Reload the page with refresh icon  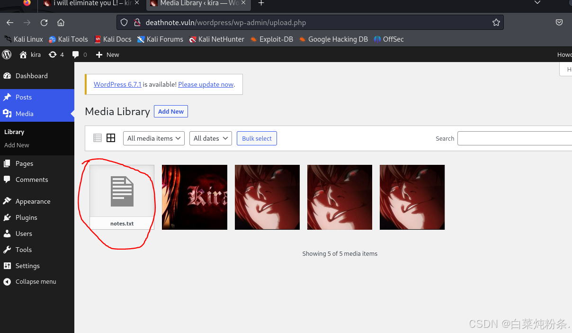pos(44,22)
